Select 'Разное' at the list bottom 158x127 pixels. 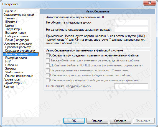tap(9, 87)
